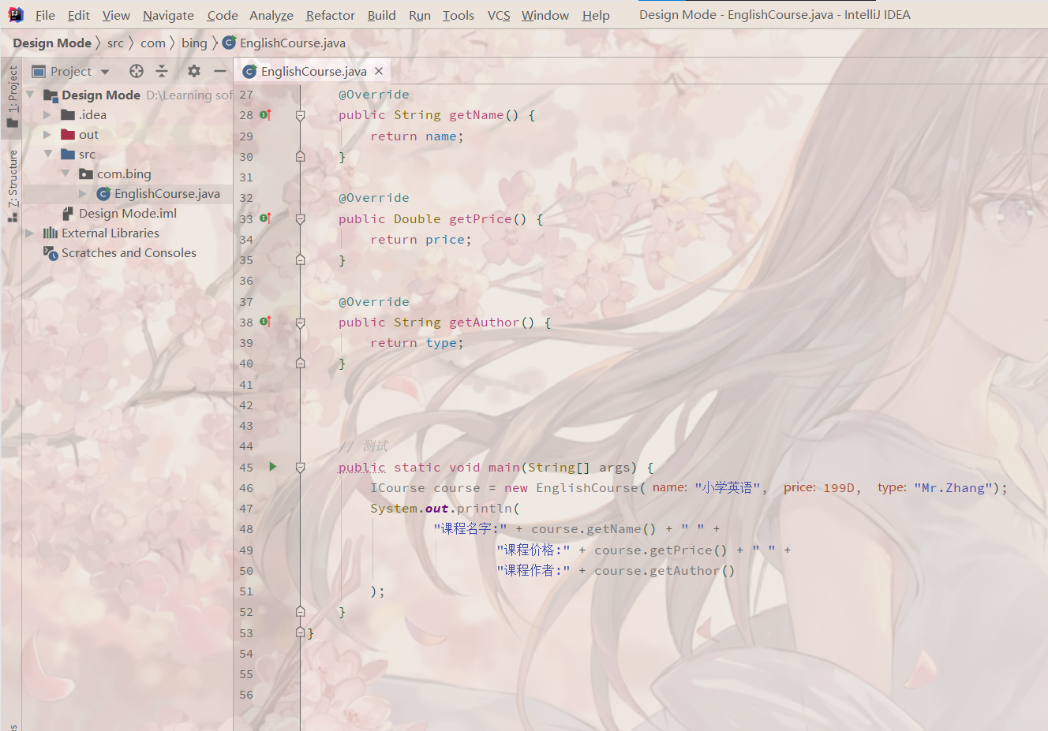Open the Navigate menu
This screenshot has height=731, width=1048.
pos(168,15)
